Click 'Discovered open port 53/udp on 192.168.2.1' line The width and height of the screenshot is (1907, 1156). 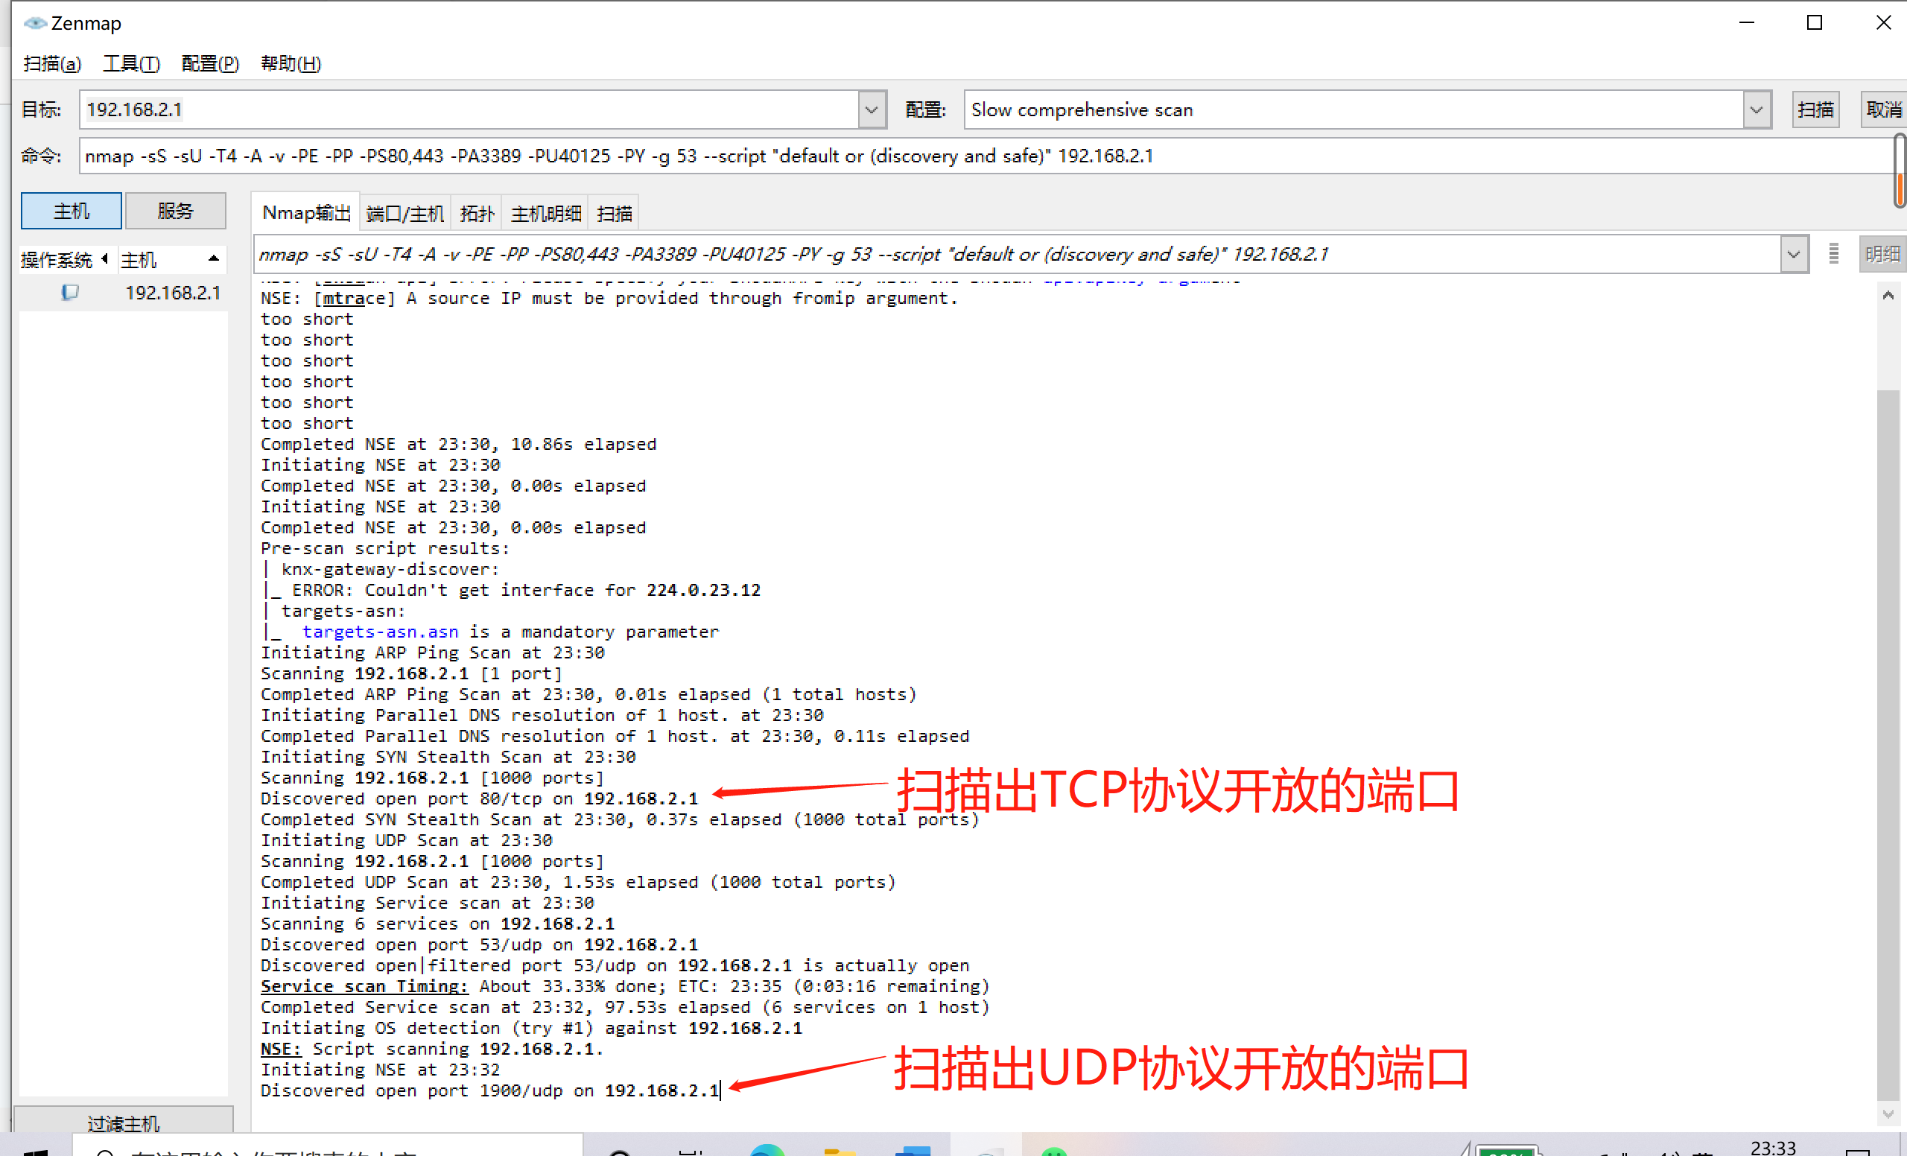click(x=479, y=944)
